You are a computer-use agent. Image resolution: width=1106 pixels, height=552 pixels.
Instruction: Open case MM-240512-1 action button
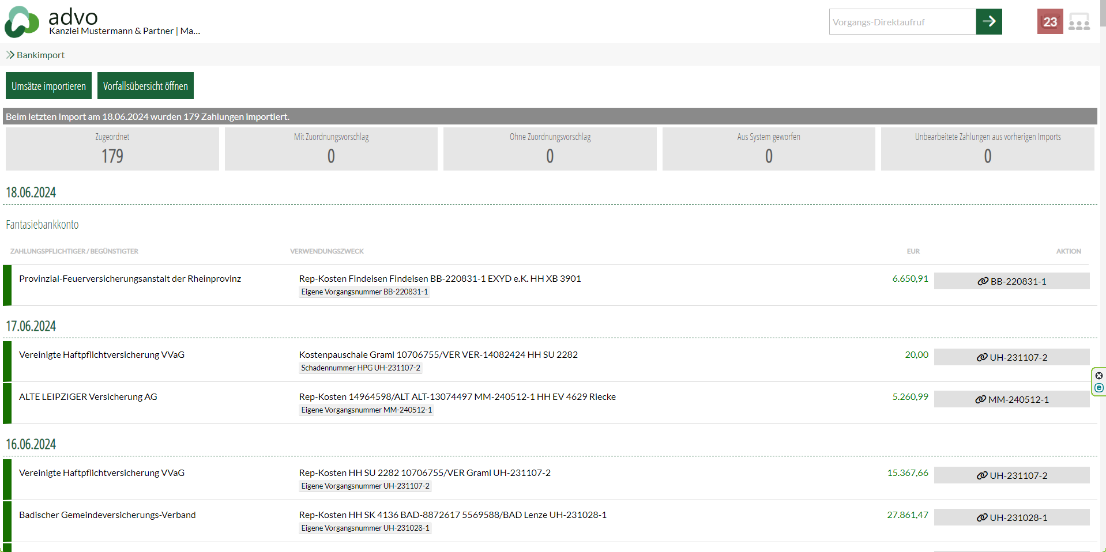tap(1011, 399)
